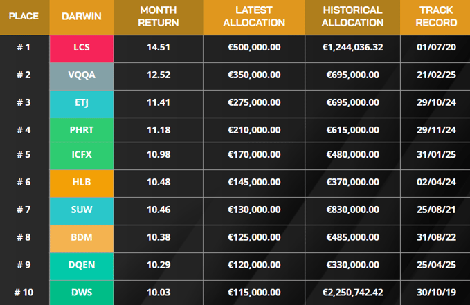Select the DQEN darwin badge
This screenshot has width=470, height=305.
click(x=81, y=264)
